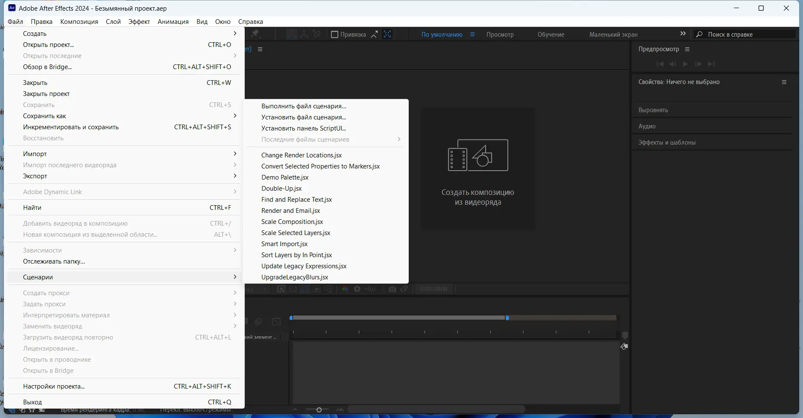Viewport: 803px width, 418px height.
Task: Open the composition panel hamburger menu
Action: pyautogui.click(x=260, y=49)
